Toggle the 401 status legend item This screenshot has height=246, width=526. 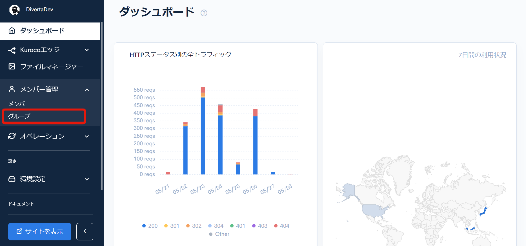(x=238, y=226)
